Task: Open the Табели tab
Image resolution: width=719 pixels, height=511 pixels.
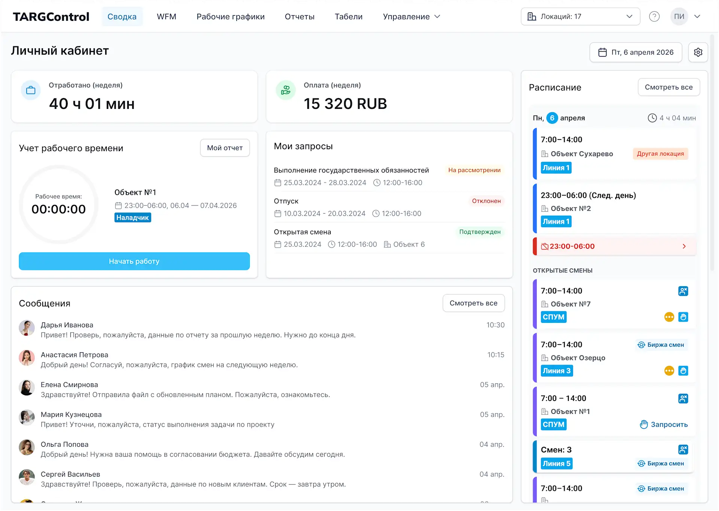Action: click(349, 16)
